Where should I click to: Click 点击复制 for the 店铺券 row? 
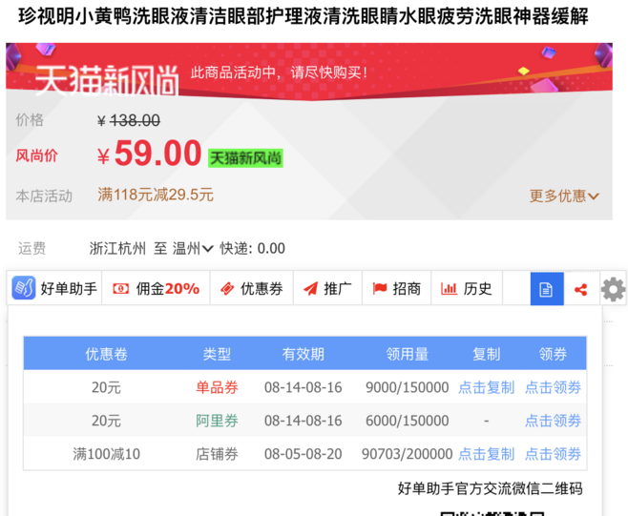[486, 454]
